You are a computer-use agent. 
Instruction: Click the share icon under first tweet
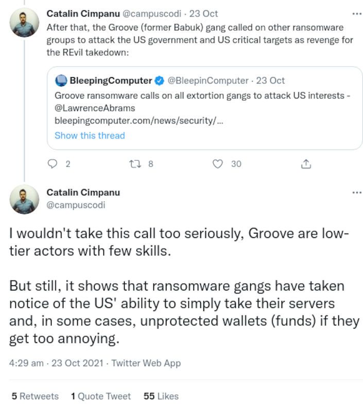pyautogui.click(x=305, y=164)
